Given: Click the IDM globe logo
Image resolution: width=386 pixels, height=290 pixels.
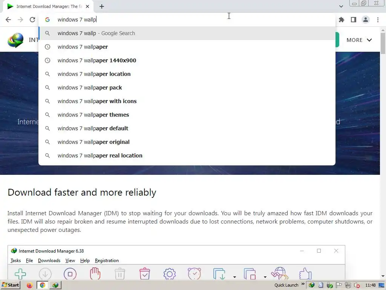Looking at the screenshot, I should (15, 40).
